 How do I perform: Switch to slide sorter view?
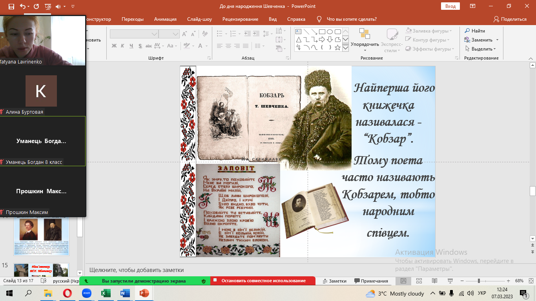419,281
